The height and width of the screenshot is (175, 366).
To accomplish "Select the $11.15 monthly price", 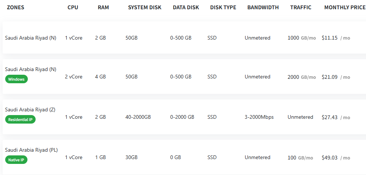I will coord(330,38).
